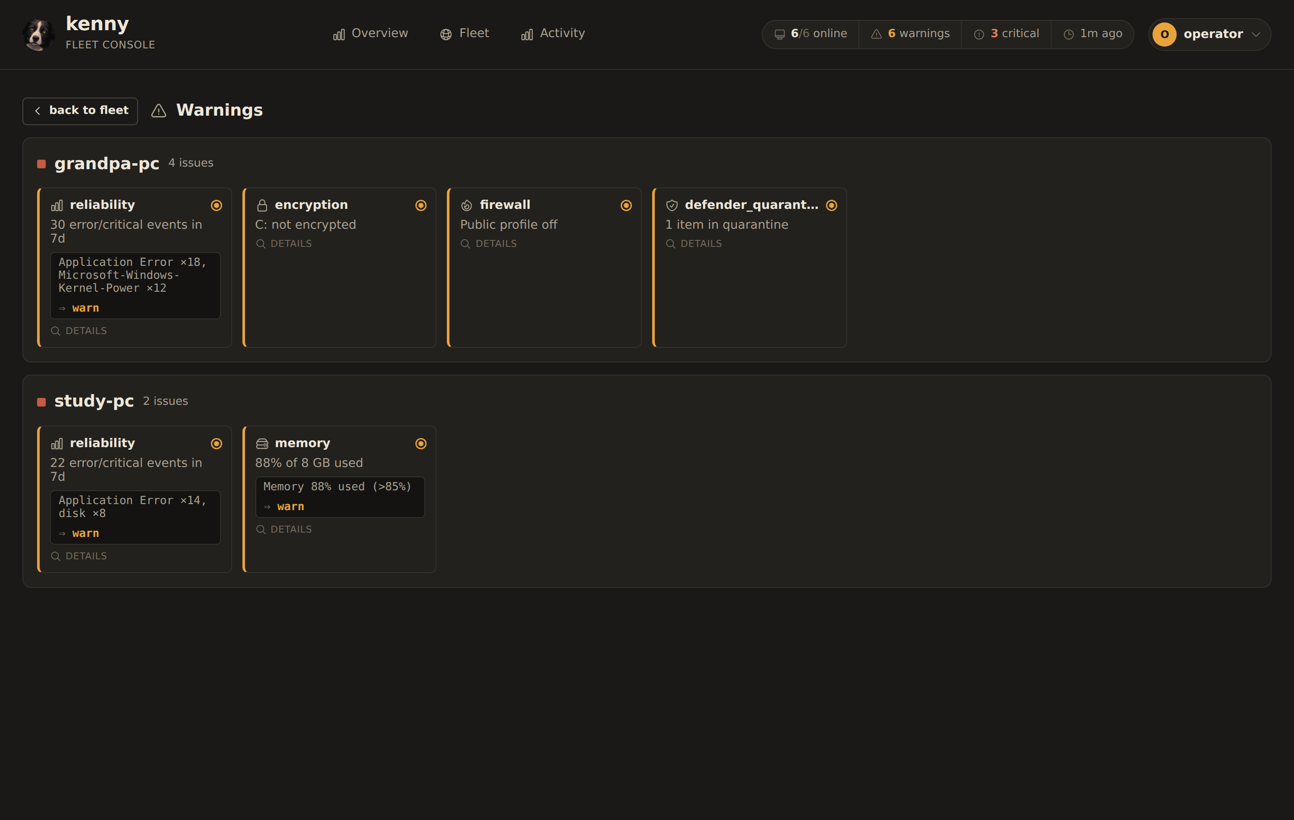Screen dimensions: 1294x820
Task: Click the orange operator avatar circle
Action: [x=1165, y=35]
